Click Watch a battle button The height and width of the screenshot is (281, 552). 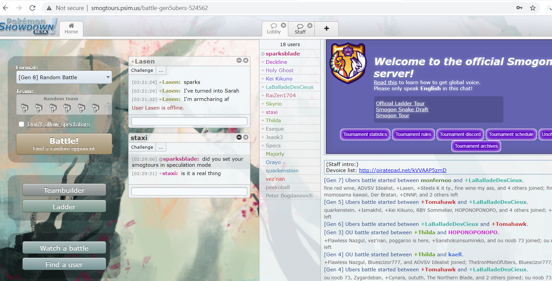(x=64, y=248)
